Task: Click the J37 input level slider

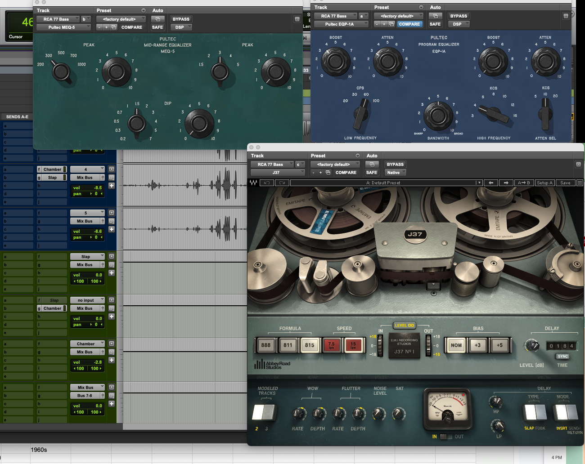Action: pos(380,345)
